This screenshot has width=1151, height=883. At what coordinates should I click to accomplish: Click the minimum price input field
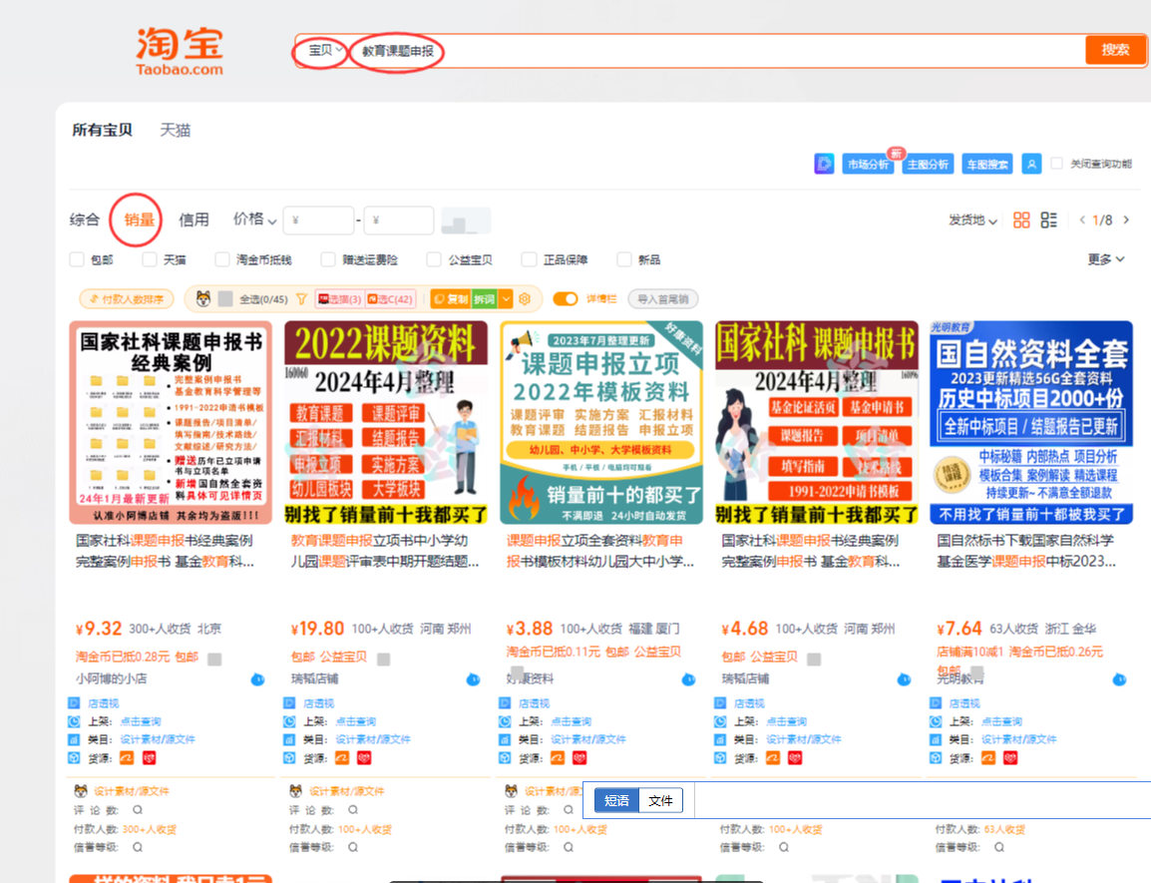[x=318, y=221]
